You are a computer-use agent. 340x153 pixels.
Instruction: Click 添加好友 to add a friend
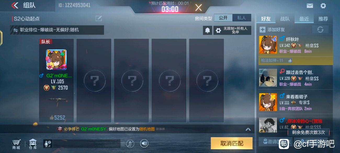pyautogui.click(x=272, y=30)
